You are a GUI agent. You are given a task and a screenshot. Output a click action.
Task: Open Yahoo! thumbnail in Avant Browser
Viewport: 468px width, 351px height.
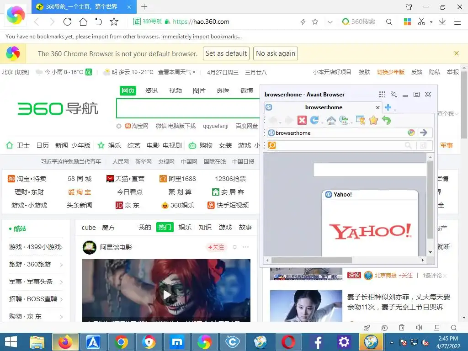pos(370,223)
